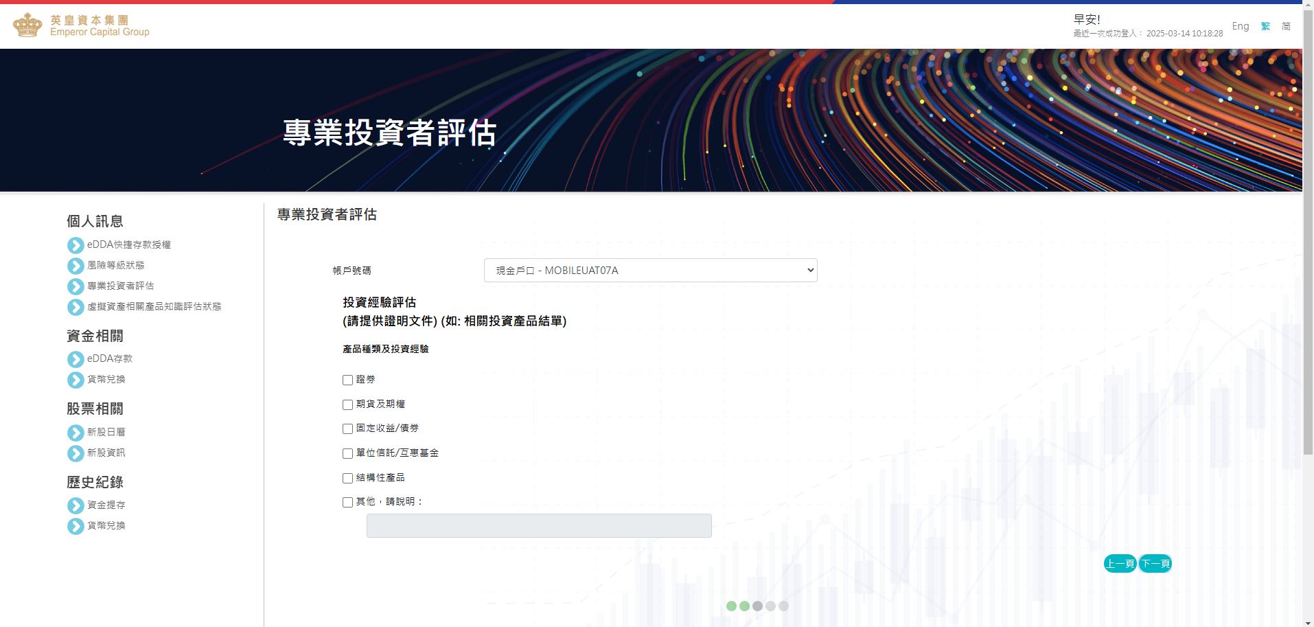Open 新股日曆 link
The width and height of the screenshot is (1314, 627).
[106, 432]
